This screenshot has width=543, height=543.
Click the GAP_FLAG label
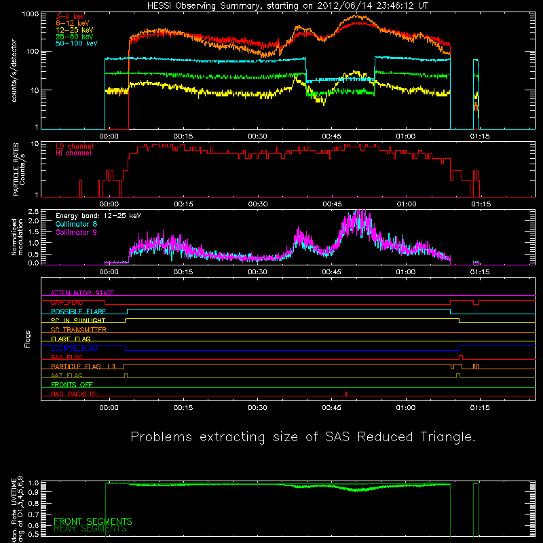(x=67, y=302)
